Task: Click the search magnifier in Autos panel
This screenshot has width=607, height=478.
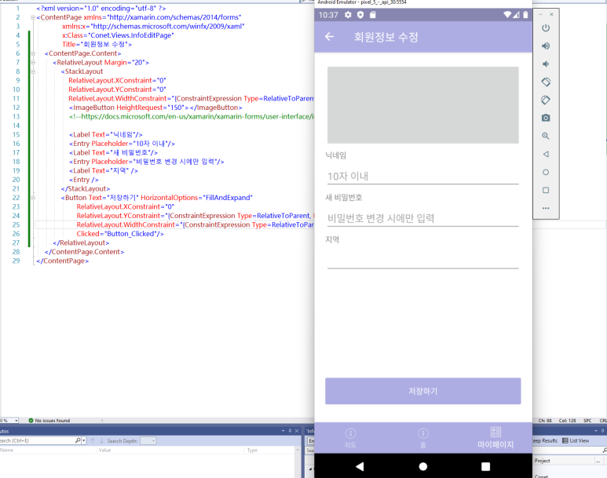Action: [x=78, y=440]
